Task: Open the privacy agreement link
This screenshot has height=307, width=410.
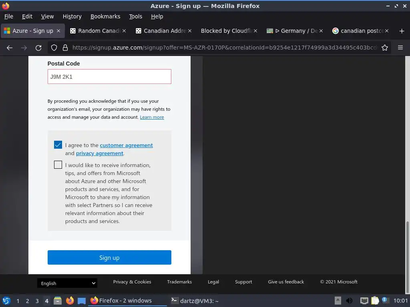Action: (99, 153)
